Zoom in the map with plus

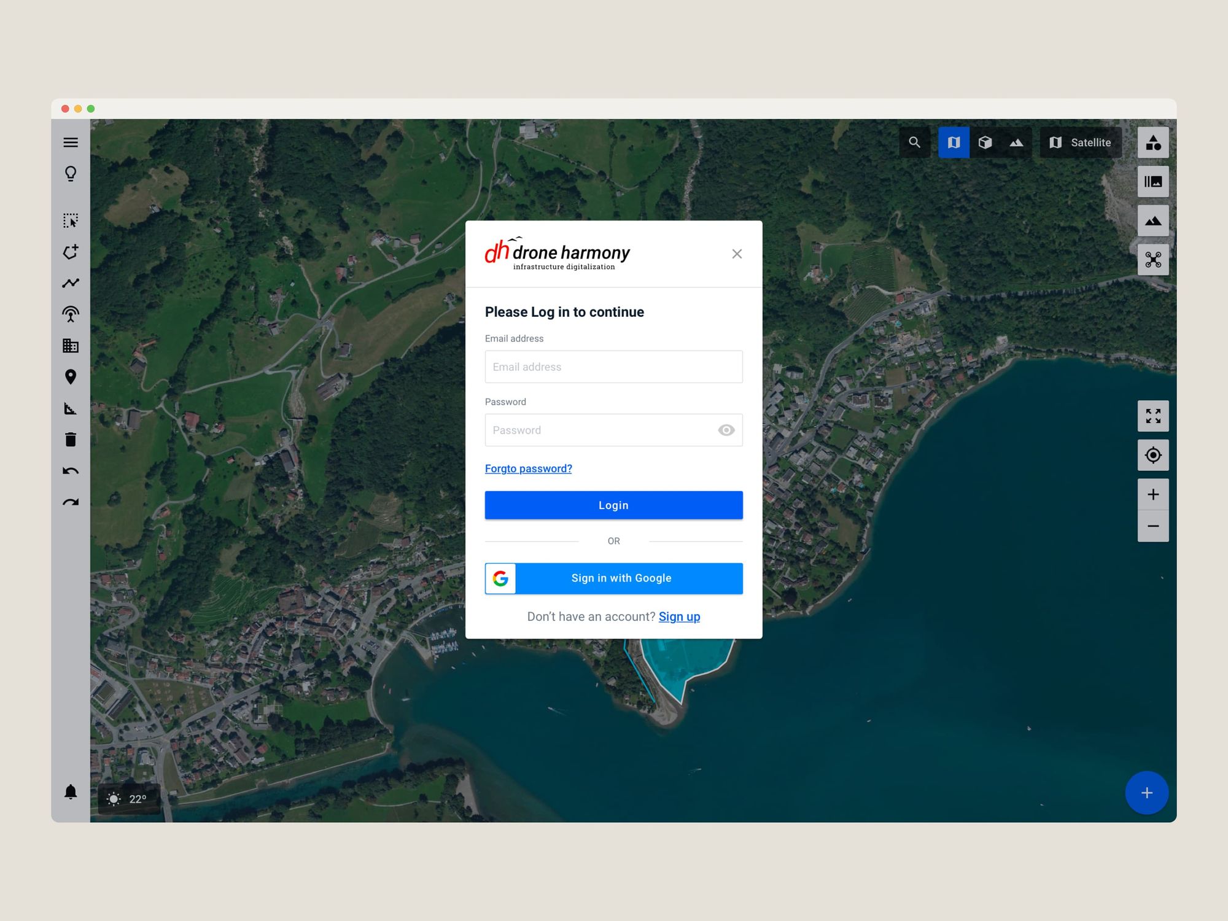click(x=1152, y=494)
